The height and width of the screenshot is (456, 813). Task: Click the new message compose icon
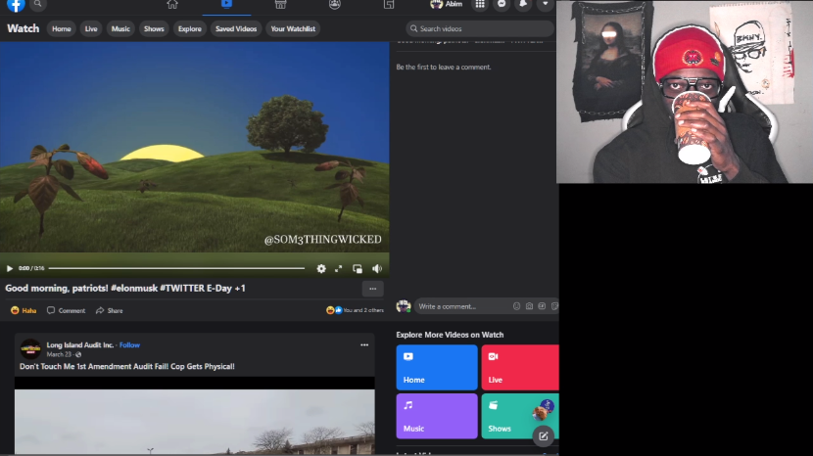tap(544, 435)
